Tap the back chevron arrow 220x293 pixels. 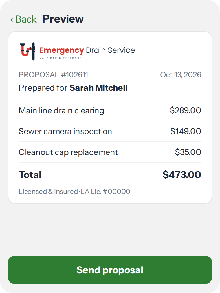pos(12,20)
